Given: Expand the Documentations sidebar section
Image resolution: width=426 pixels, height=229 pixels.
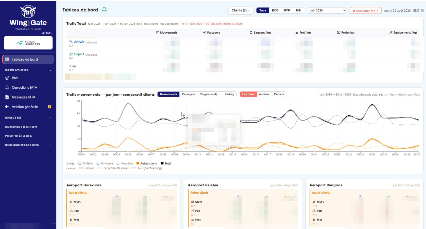Looking at the screenshot, I should click(28, 145).
